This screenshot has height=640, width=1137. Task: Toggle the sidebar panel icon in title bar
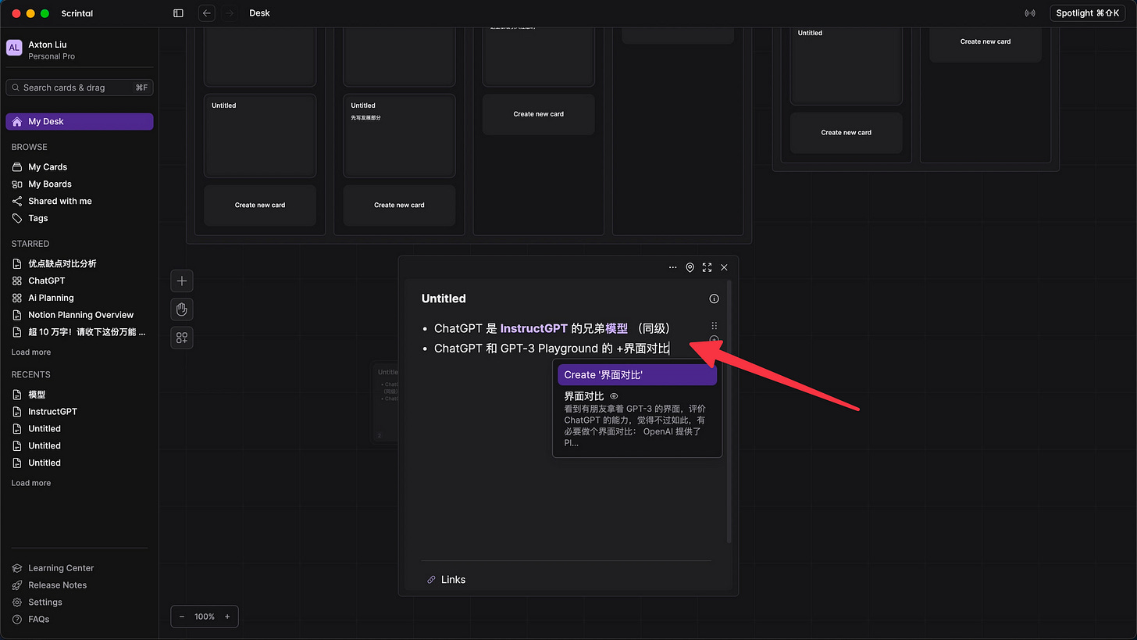click(178, 13)
